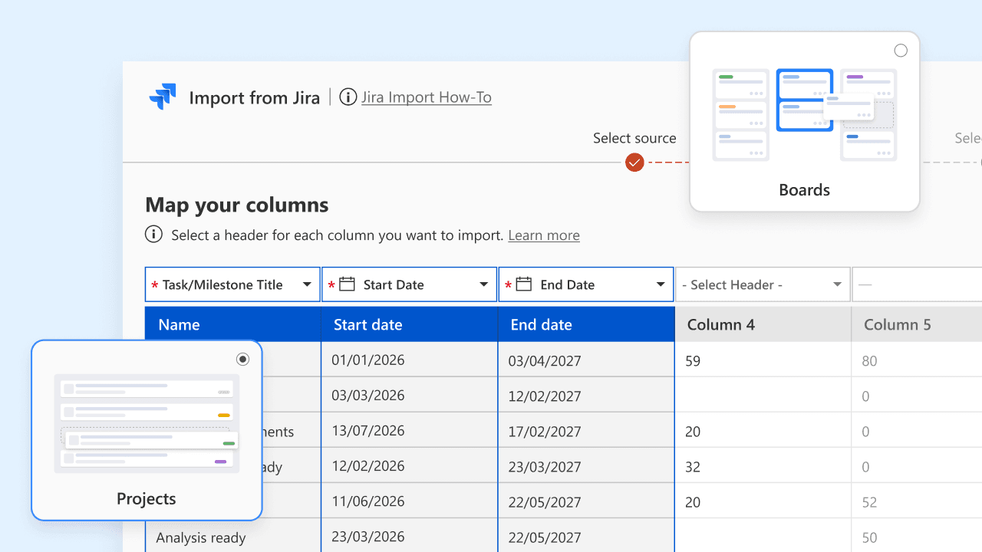This screenshot has width=982, height=552.
Task: Click start date cell 23/03/2026
Action: click(410, 536)
